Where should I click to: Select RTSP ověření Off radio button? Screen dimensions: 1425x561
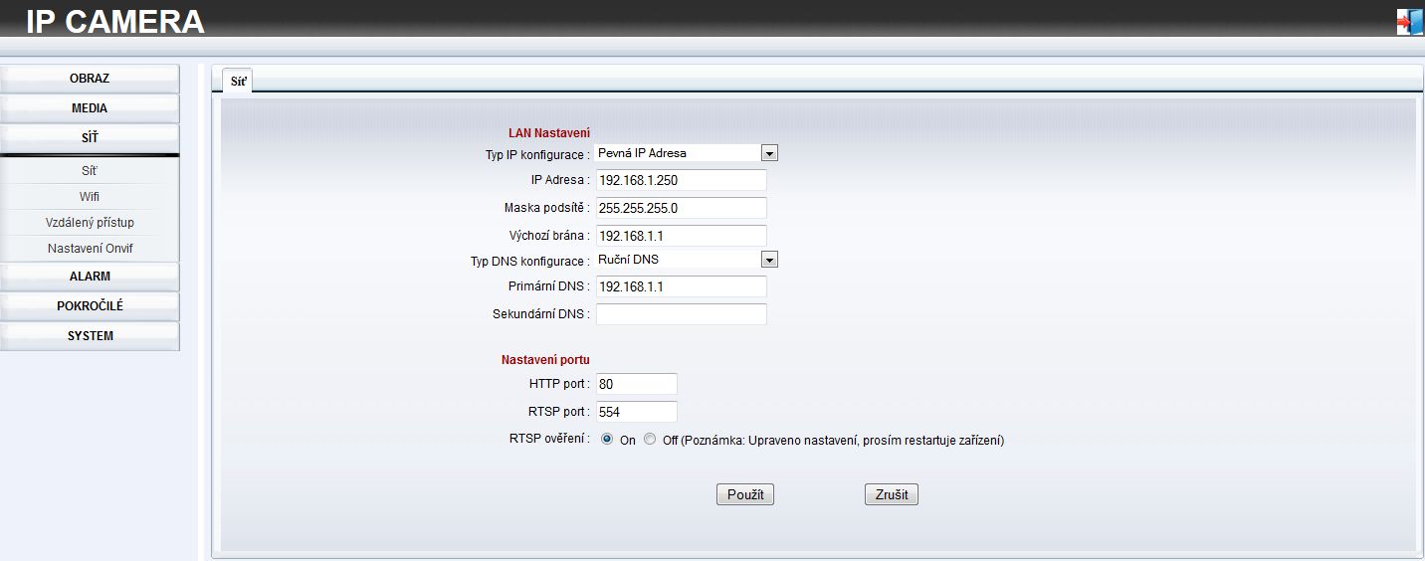click(x=650, y=439)
